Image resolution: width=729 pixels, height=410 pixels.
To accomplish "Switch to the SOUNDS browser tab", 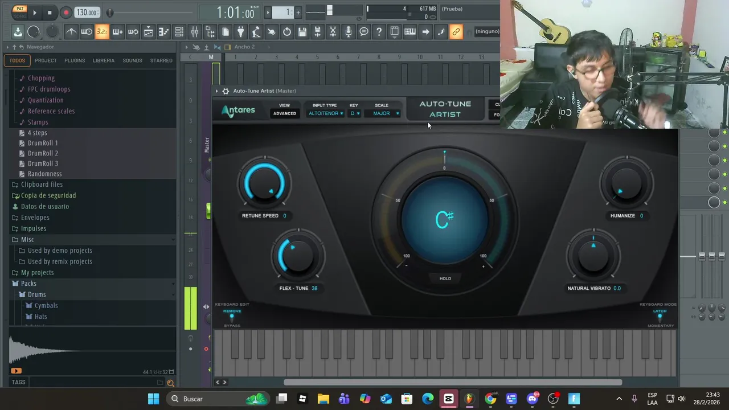I will [132, 60].
